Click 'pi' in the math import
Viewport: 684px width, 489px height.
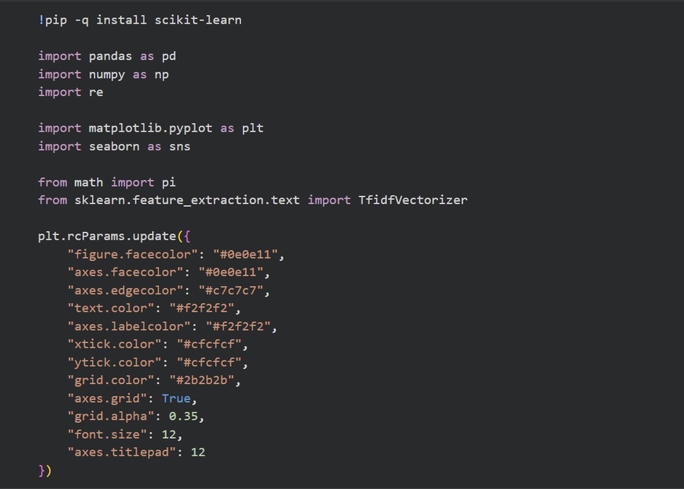(169, 182)
